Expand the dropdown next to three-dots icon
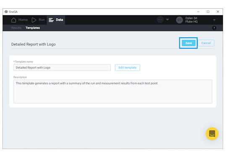Viewport: 226px width, 157px height. point(167,19)
